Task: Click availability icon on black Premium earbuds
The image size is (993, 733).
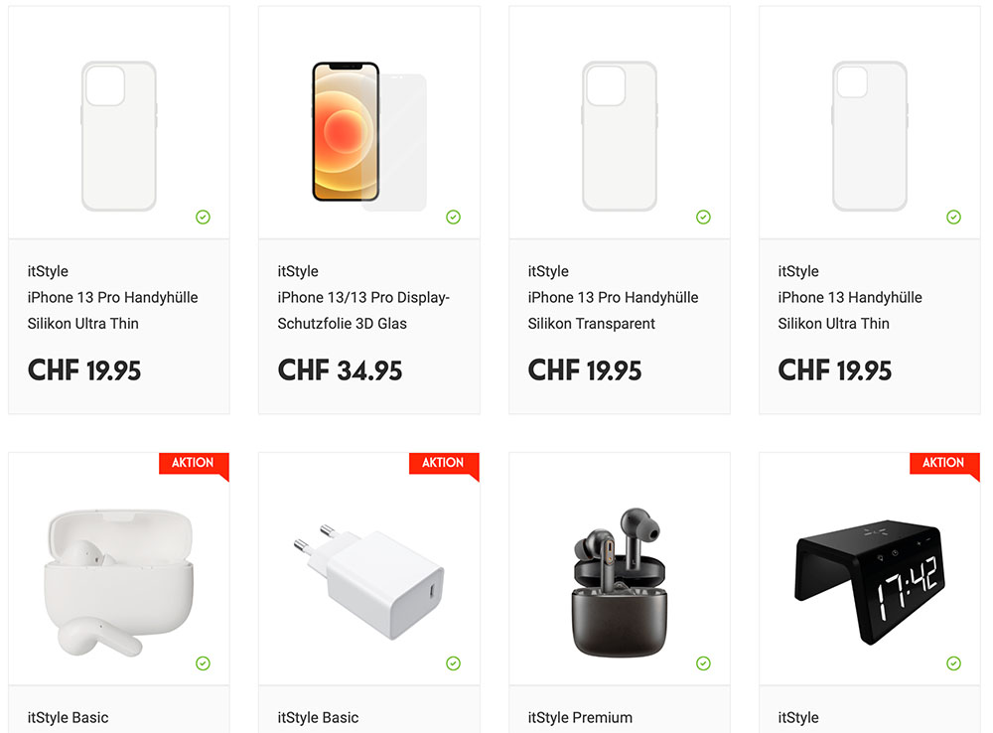Action: (704, 663)
